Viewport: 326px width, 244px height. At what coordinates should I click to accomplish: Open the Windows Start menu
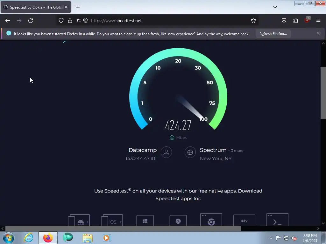(9, 238)
